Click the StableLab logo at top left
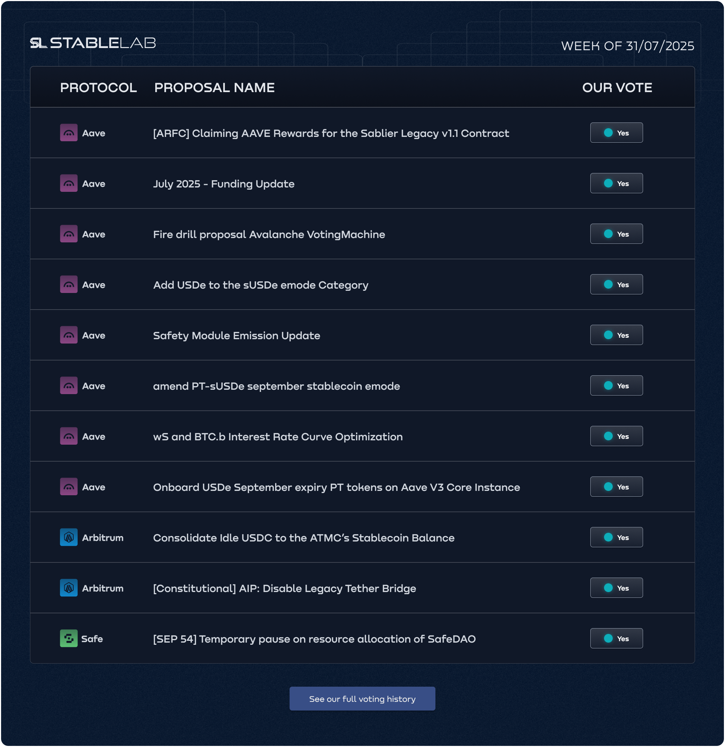 click(x=93, y=43)
